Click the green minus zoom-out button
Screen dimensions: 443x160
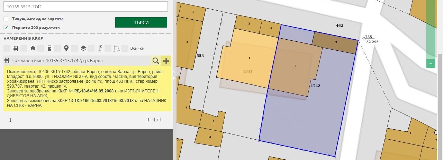click(431, 63)
